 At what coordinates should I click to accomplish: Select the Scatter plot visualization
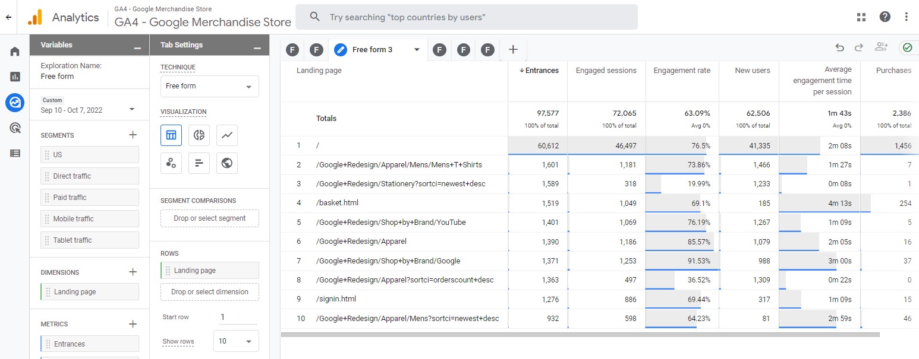[x=171, y=163]
